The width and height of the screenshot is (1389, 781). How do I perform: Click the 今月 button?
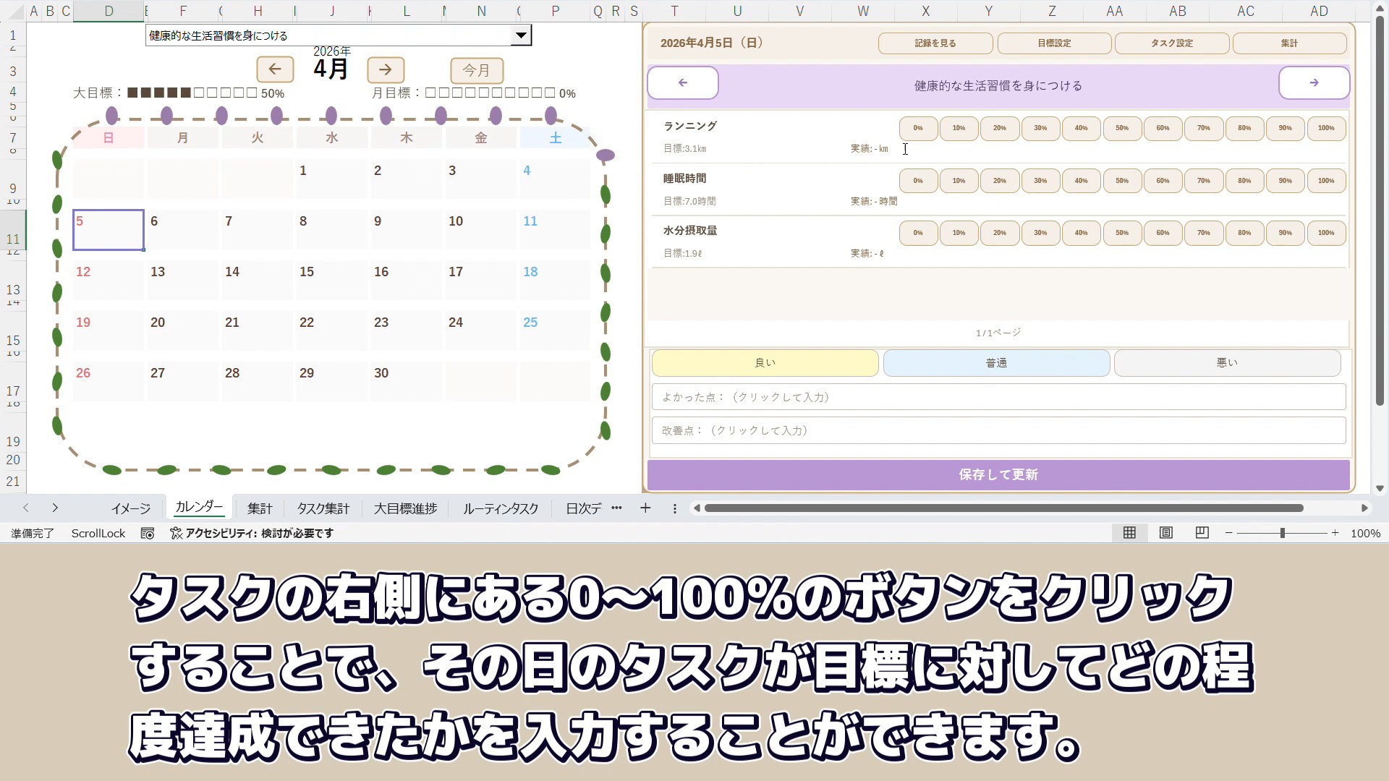pyautogui.click(x=477, y=70)
